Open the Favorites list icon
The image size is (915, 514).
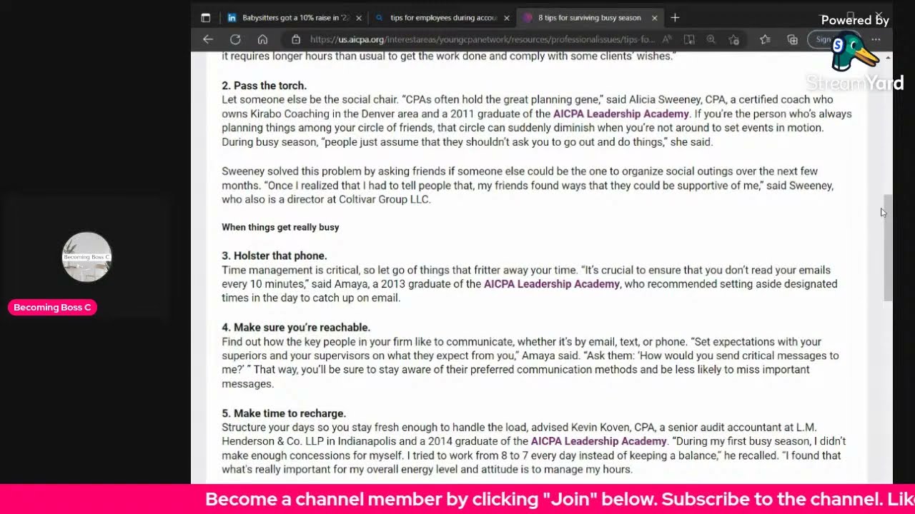click(x=765, y=39)
